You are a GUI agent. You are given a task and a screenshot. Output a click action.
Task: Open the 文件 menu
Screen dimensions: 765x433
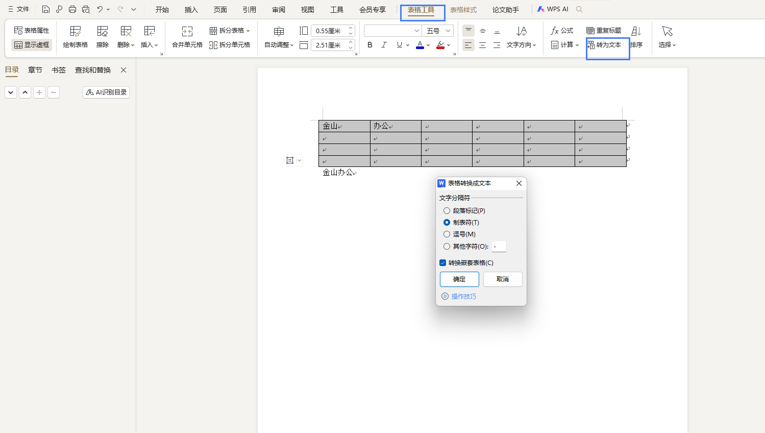click(x=19, y=9)
